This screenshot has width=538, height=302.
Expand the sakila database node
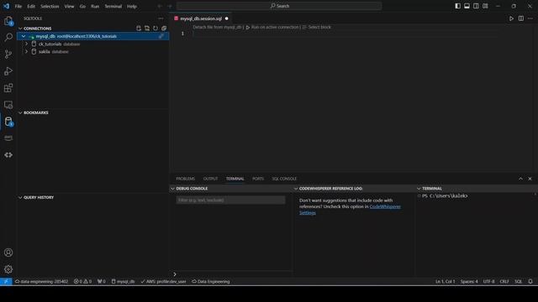click(26, 52)
